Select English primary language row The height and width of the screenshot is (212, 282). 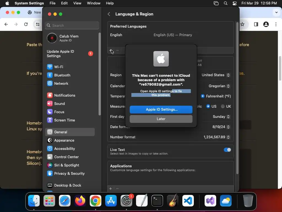click(170, 35)
